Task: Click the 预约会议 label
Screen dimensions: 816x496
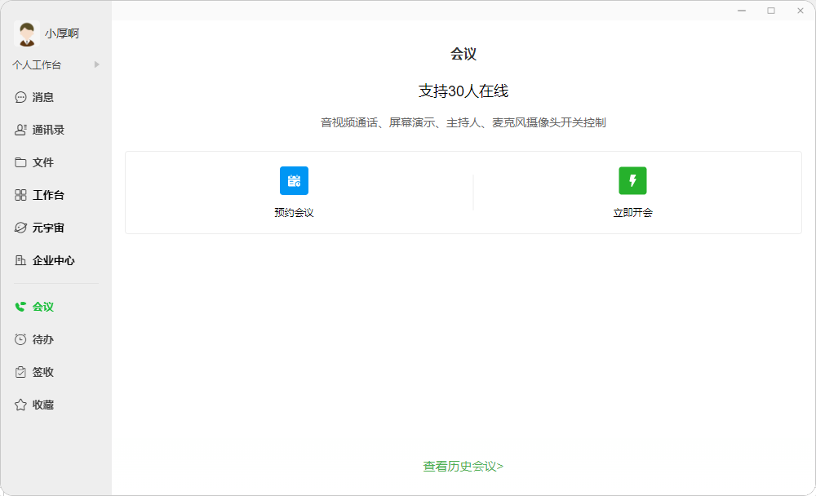Action: 294,212
